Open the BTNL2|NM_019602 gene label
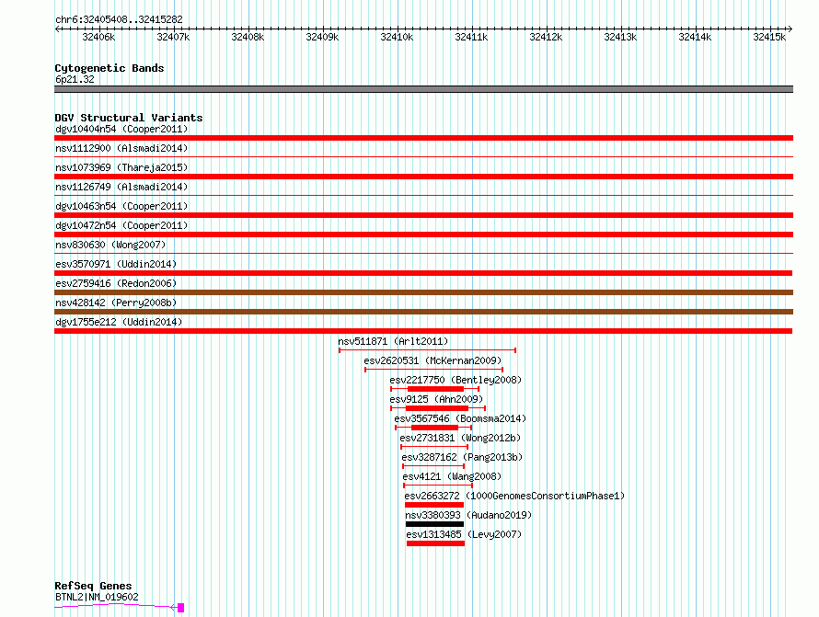Viewport: 819px width, 617px height. coord(97,597)
